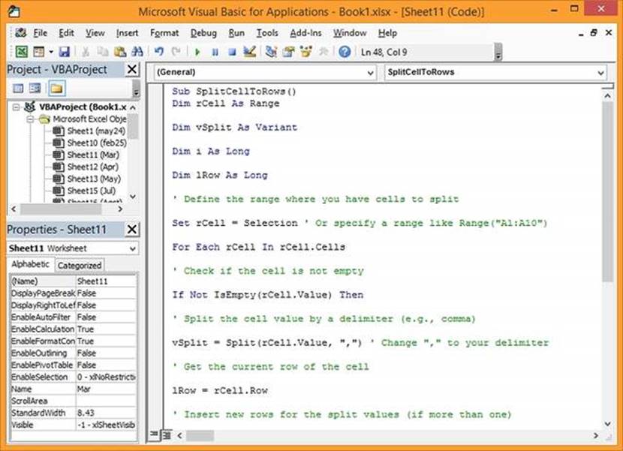Click the Copy toolbar icon
This screenshot has width=623, height=451.
click(x=103, y=52)
